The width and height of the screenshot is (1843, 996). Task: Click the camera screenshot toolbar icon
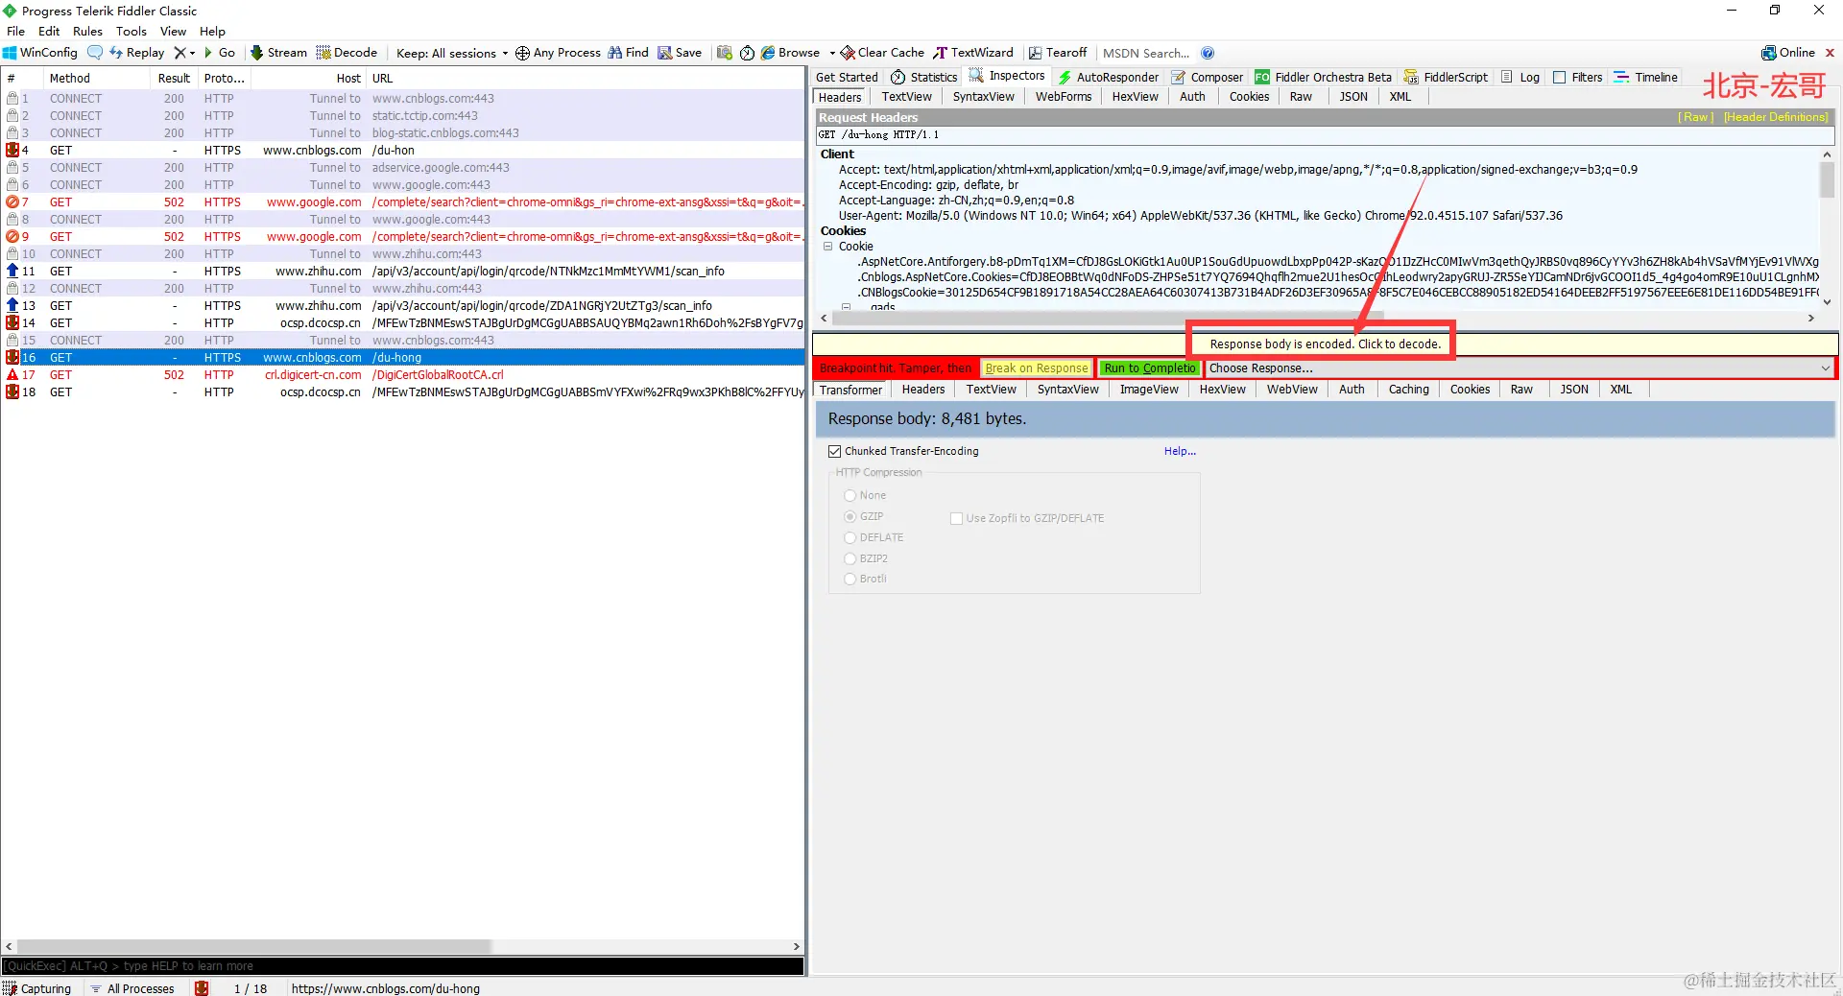[725, 53]
